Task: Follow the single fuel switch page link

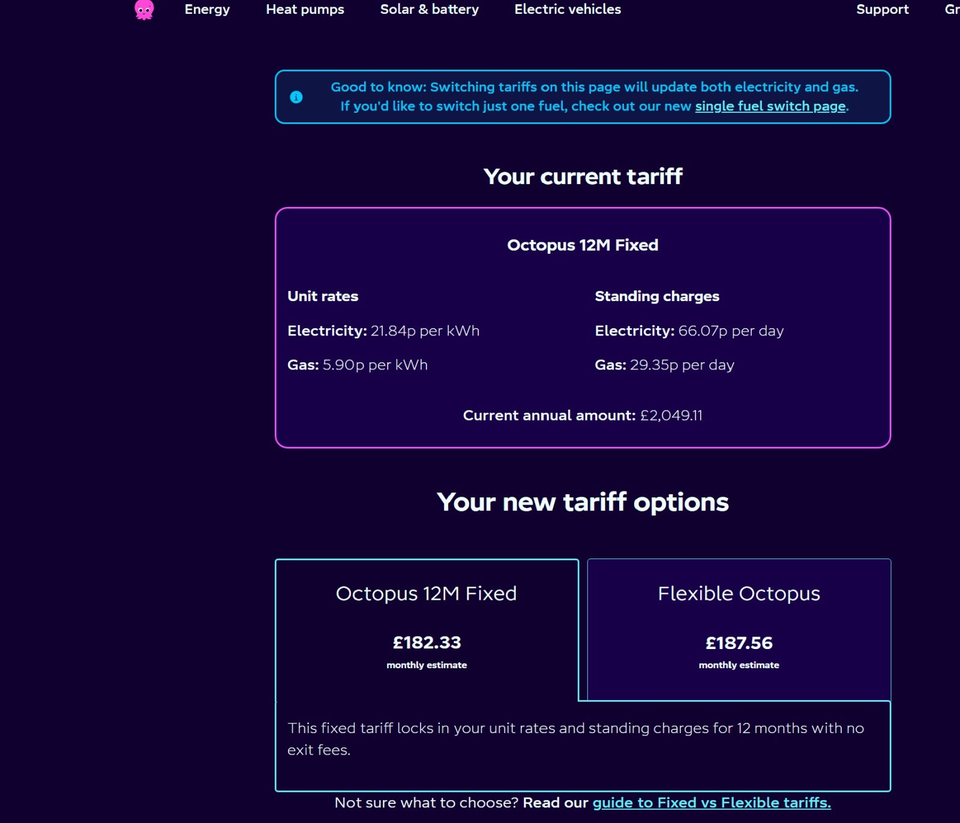Action: point(770,106)
